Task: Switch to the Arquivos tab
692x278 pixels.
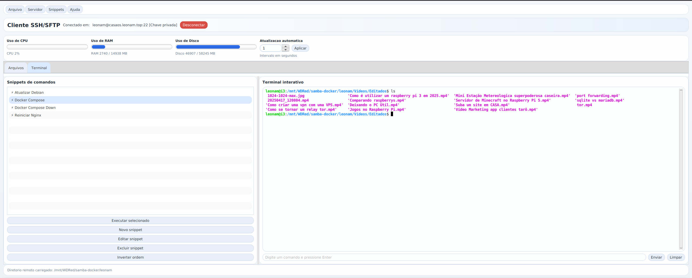Action: 16,68
